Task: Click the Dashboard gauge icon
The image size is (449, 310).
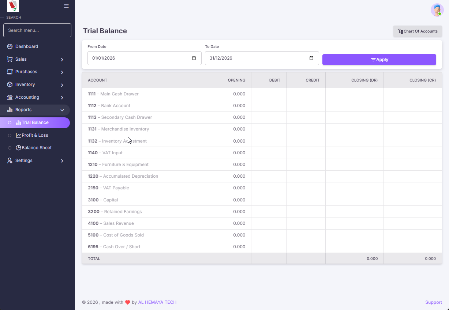Action: (x=10, y=46)
